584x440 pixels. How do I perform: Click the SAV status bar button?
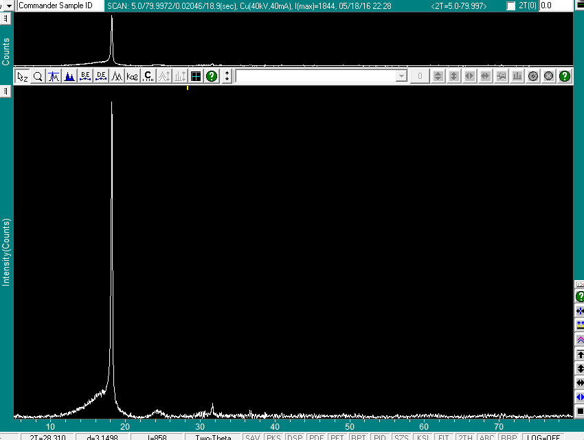(x=253, y=437)
